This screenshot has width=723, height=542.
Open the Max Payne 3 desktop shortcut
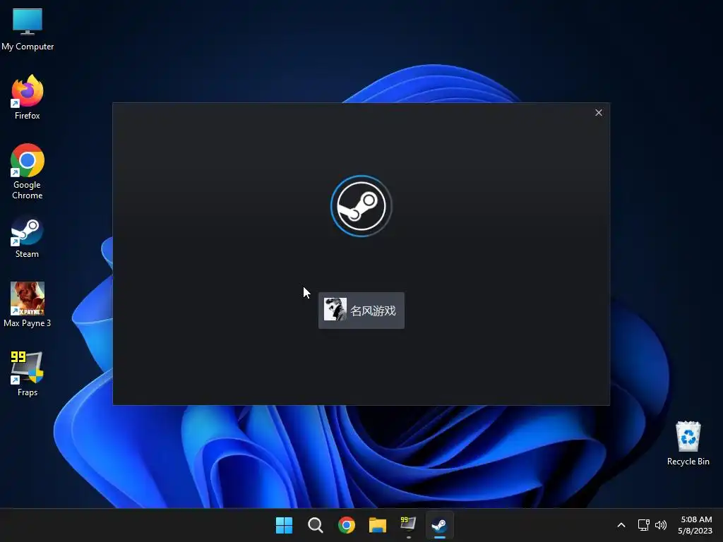coord(28,305)
